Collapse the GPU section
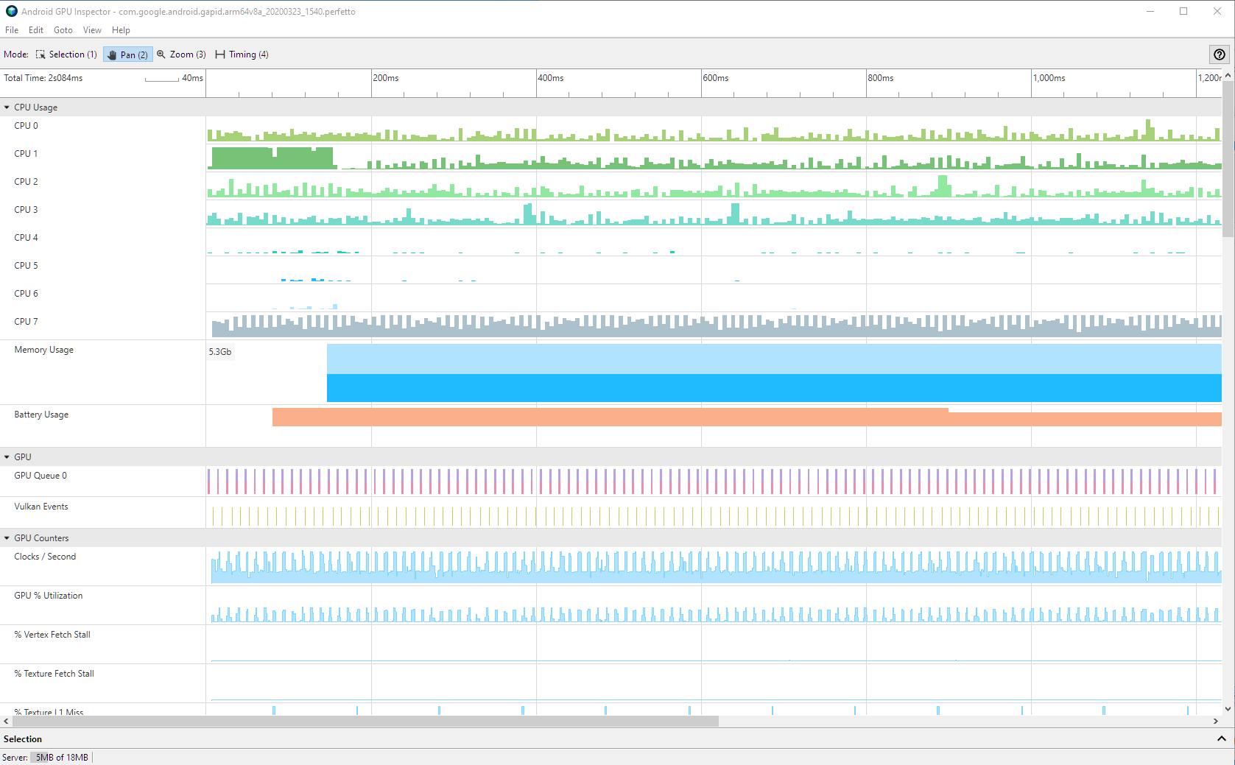Screen dimensions: 1235x765 (7, 456)
